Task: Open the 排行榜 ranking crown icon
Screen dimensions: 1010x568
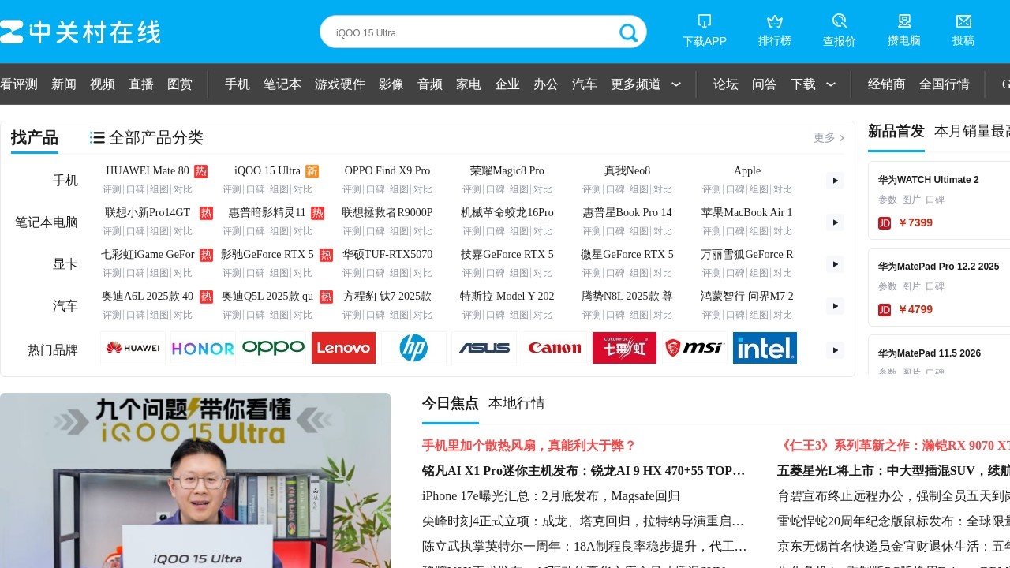Action: 774,21
